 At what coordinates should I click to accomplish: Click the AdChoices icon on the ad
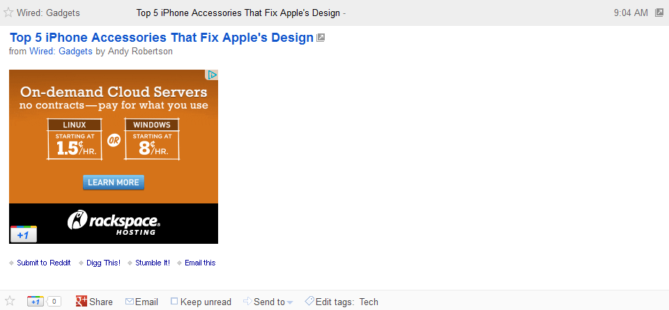(212, 75)
